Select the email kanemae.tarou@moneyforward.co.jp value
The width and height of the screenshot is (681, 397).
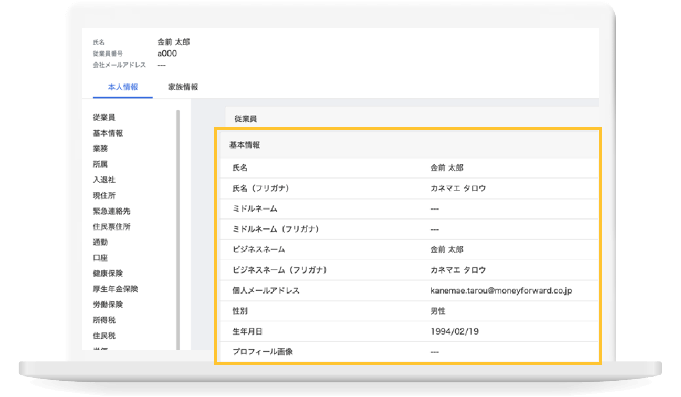click(x=501, y=290)
